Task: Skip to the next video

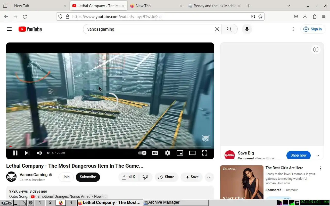Action: point(27,153)
